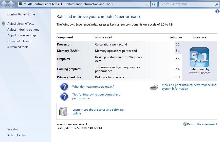Click the Back navigation arrow button
This screenshot has height=142, width=220.
4,4
